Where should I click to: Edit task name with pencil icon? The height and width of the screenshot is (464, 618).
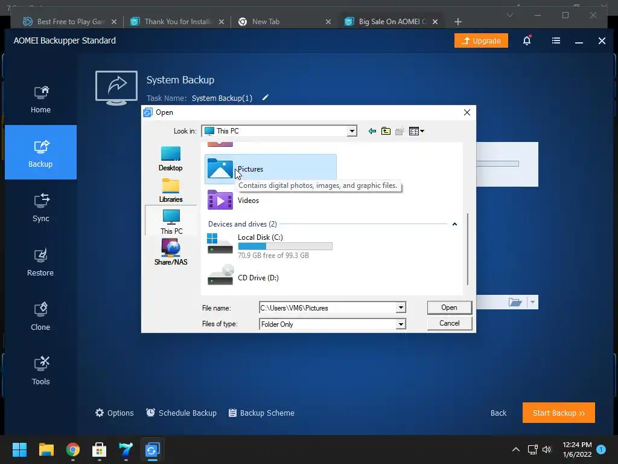[266, 97]
